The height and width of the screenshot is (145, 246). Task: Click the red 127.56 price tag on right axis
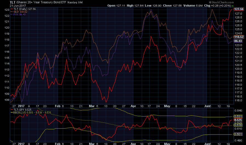(239, 9)
